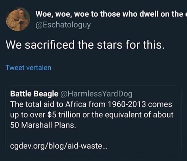Open the @Eschatologuy handle
The height and width of the screenshot is (161, 187).
tap(63, 26)
